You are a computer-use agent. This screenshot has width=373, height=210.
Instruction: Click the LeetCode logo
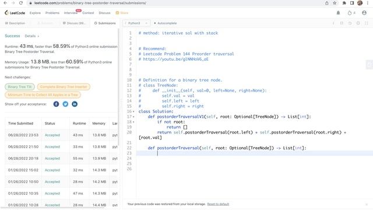click(15, 13)
